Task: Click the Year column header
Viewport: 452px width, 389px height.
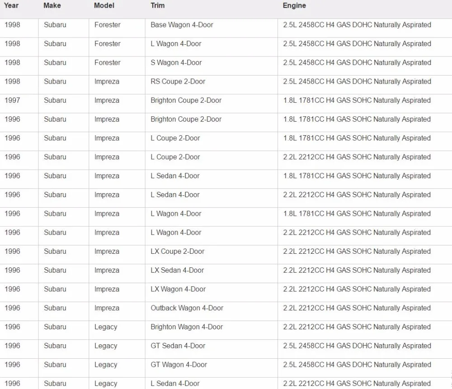Action: 11,5
